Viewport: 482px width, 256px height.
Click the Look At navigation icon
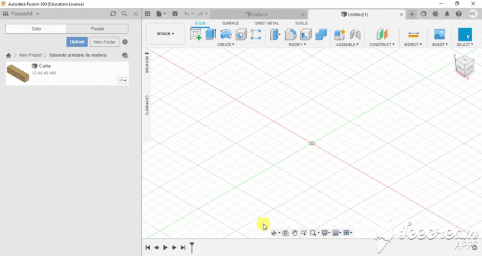click(285, 233)
